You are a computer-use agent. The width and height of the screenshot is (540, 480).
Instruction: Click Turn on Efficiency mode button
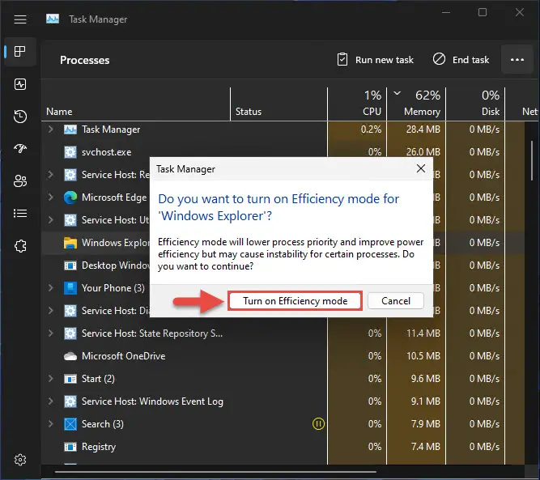tap(295, 301)
